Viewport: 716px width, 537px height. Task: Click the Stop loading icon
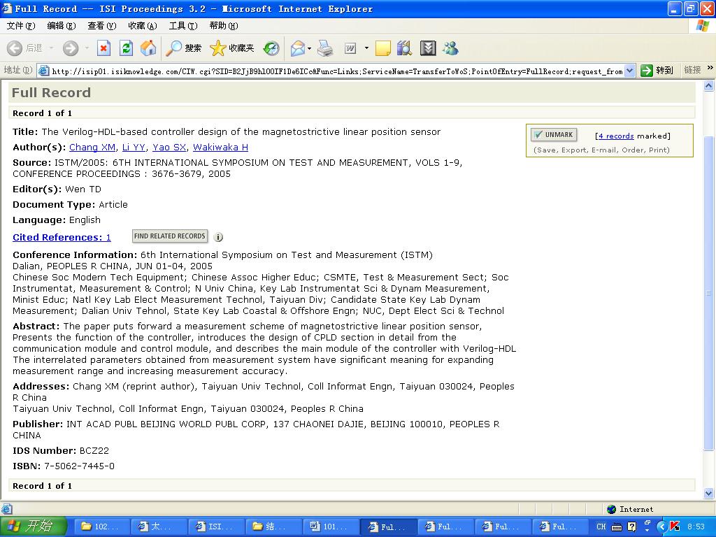pos(103,48)
